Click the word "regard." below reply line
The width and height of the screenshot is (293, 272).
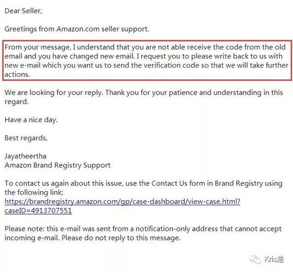coord(16,102)
